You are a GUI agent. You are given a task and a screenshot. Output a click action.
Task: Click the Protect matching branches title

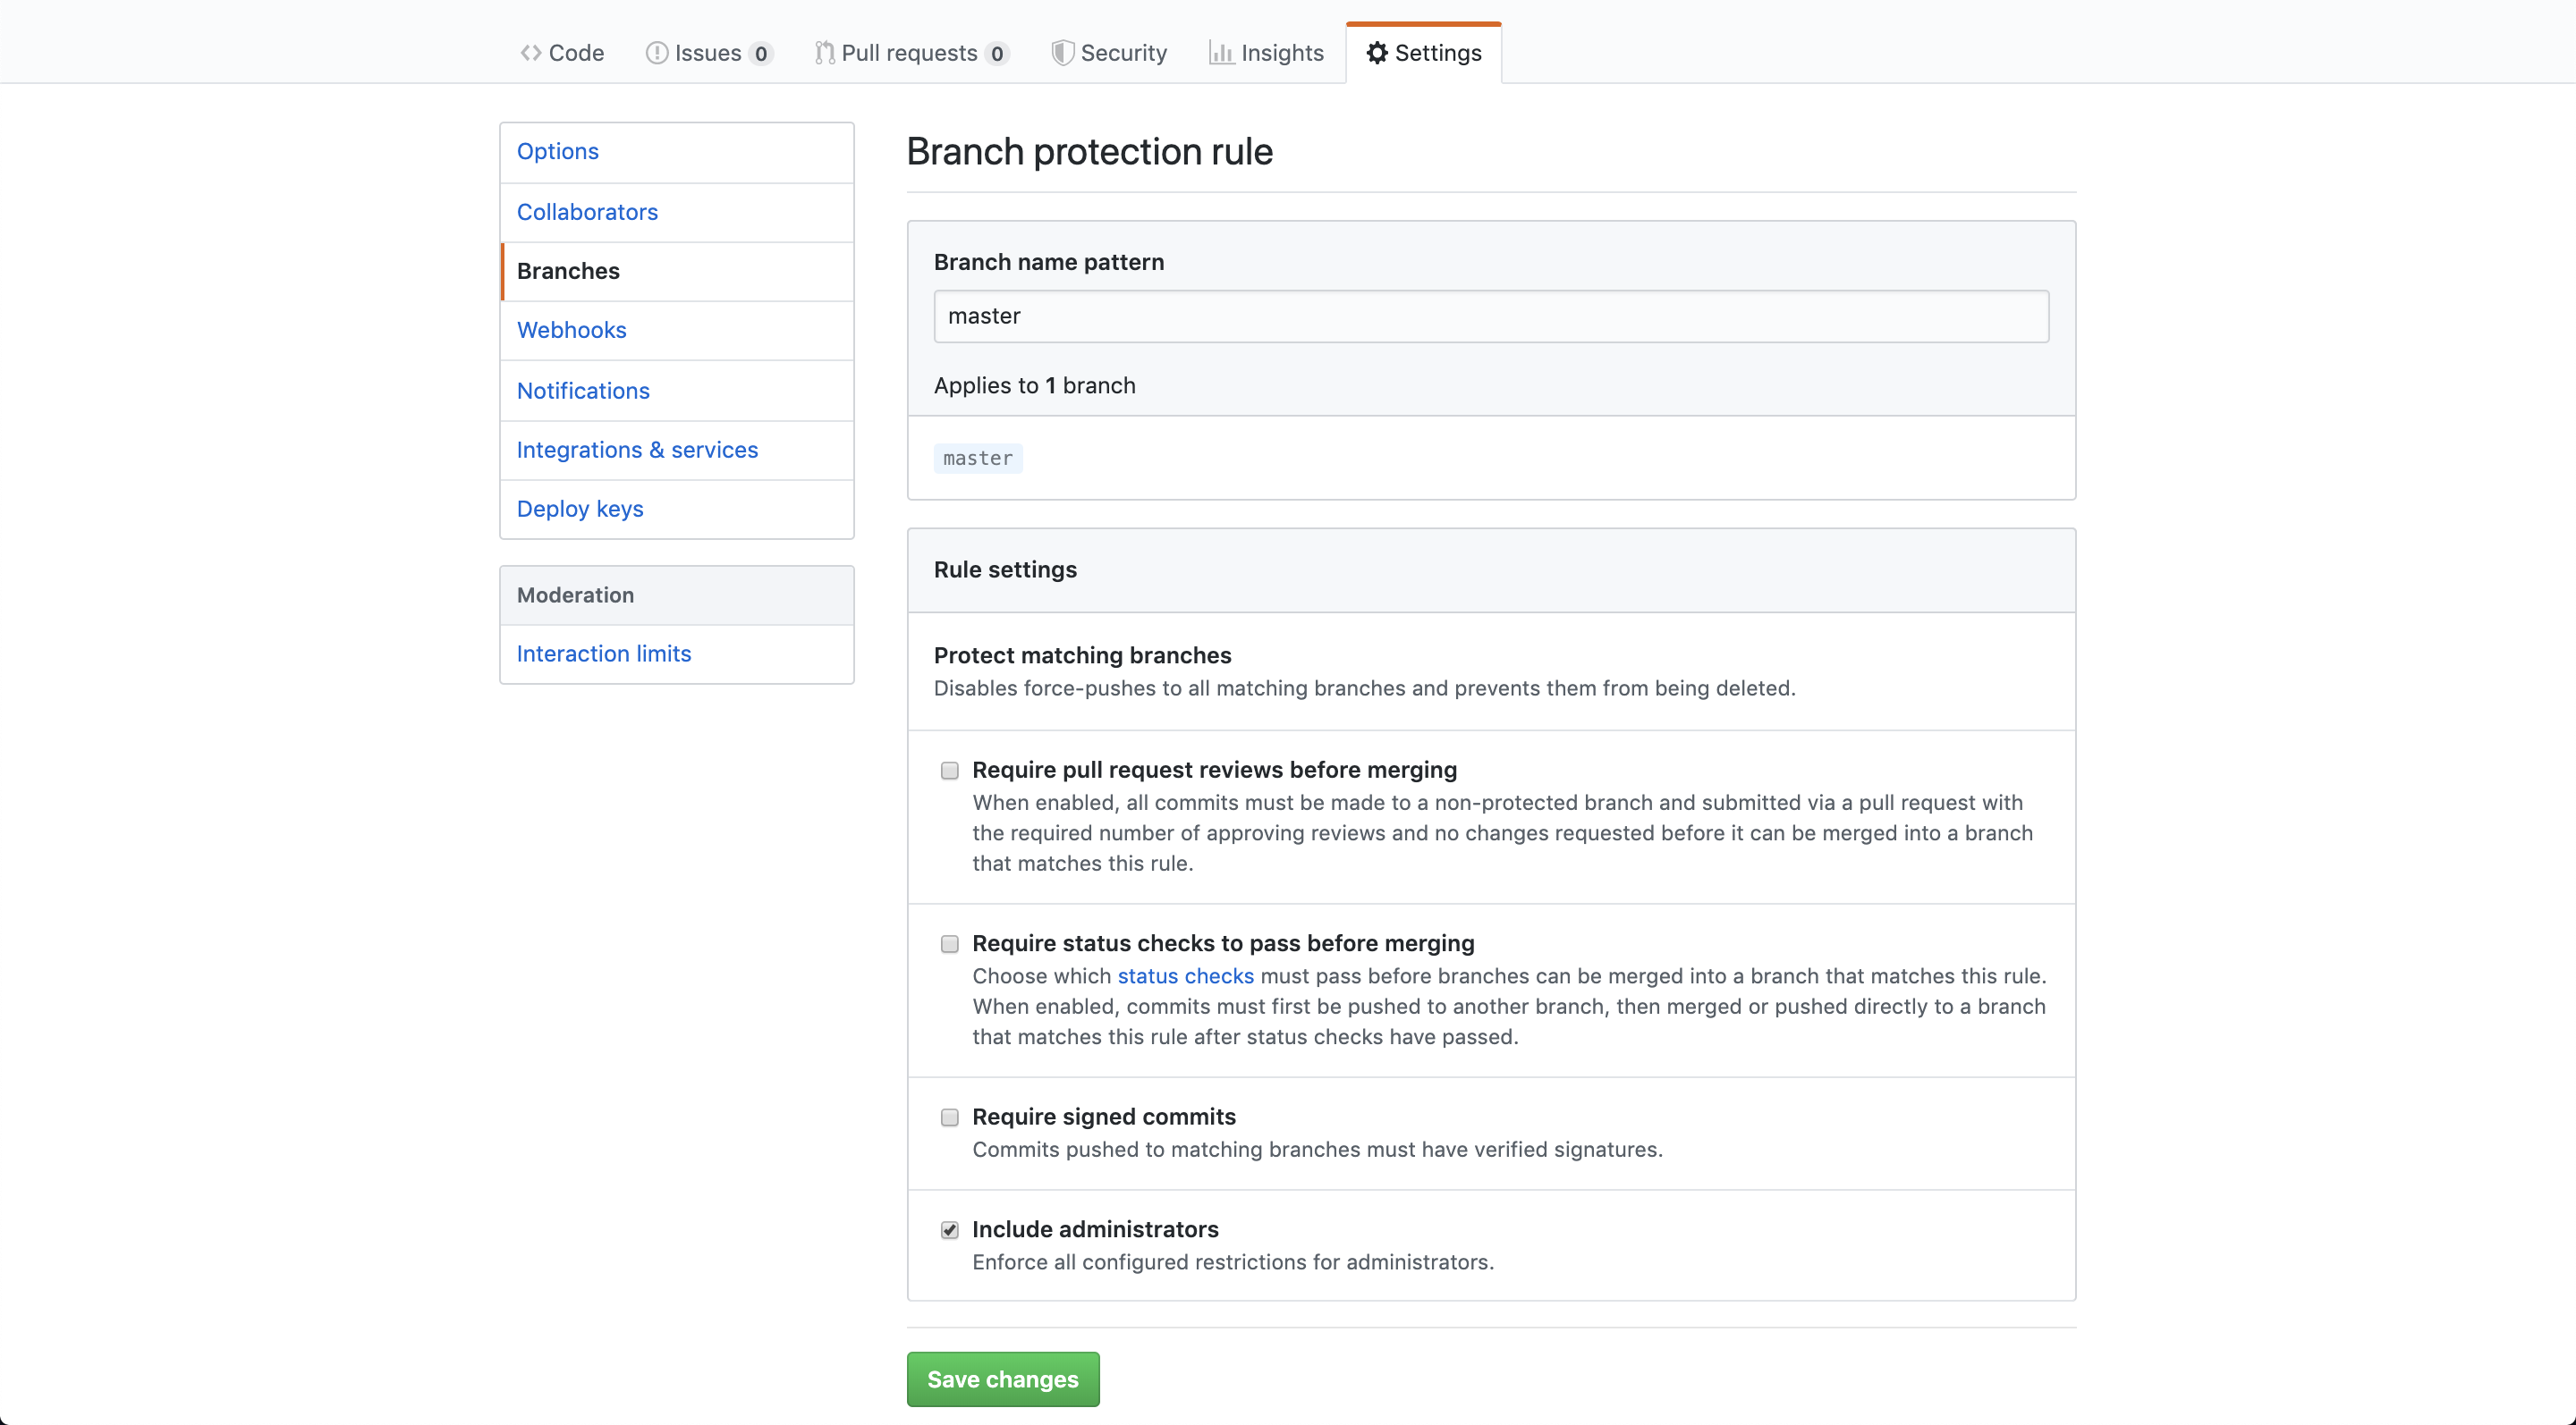pyautogui.click(x=1082, y=655)
